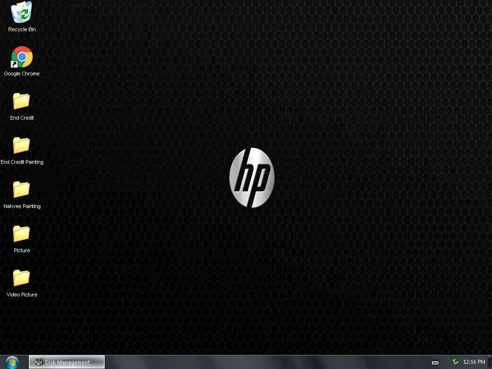Select the Video Picture folder
The image size is (492, 369).
pyautogui.click(x=21, y=278)
